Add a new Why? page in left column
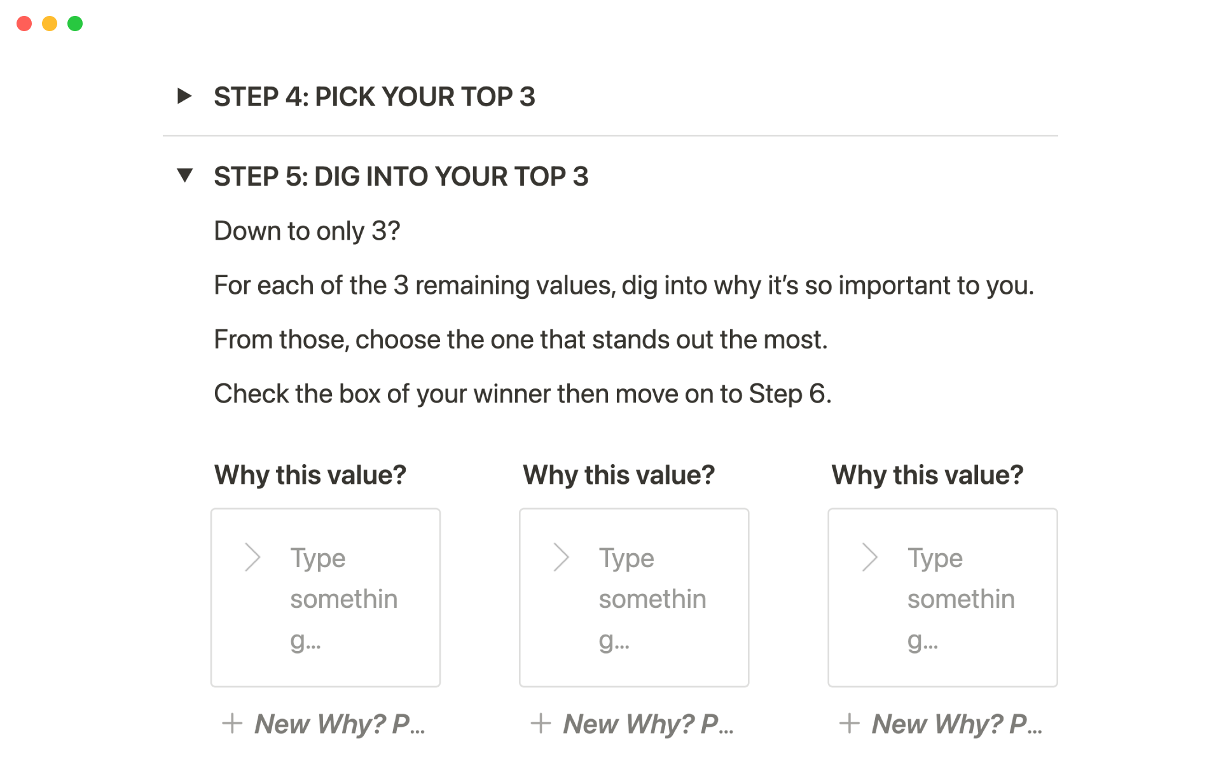1221x763 pixels. point(324,724)
